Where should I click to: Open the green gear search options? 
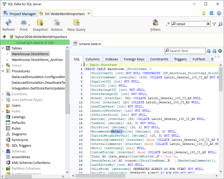point(220,51)
